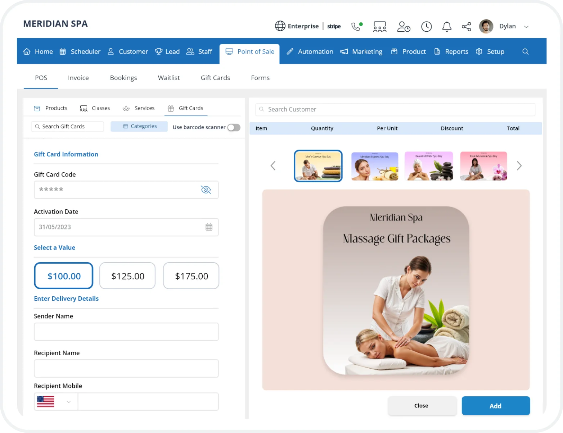This screenshot has width=563, height=433.
Task: Click the staff clock-in user icon
Action: click(x=404, y=26)
